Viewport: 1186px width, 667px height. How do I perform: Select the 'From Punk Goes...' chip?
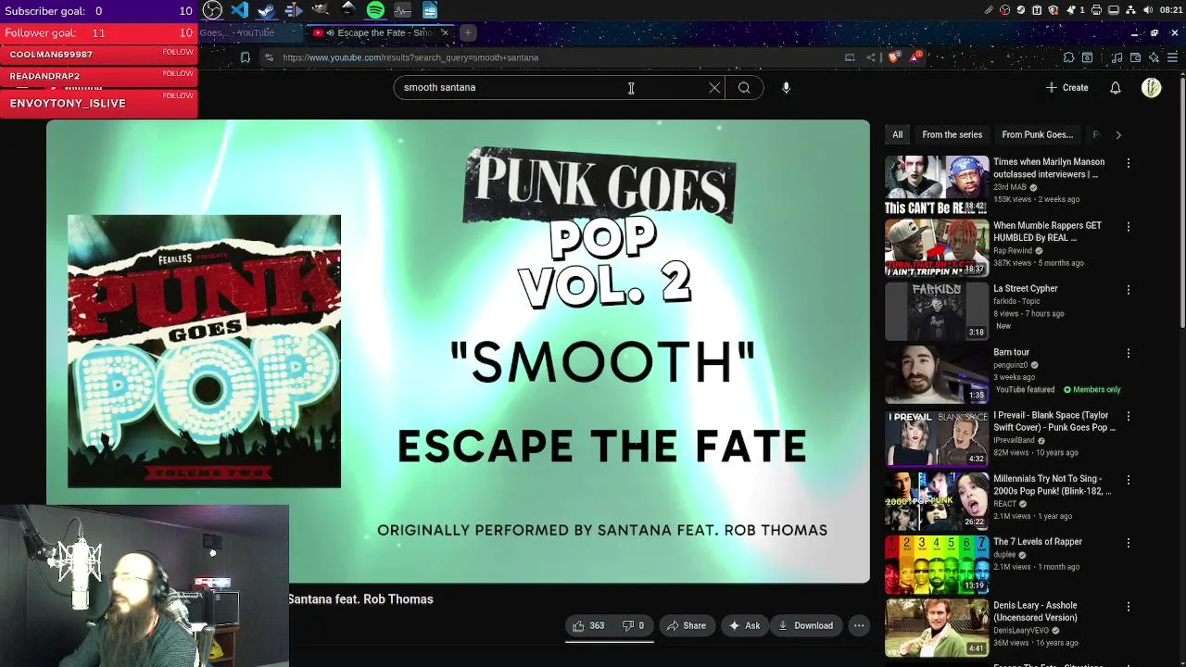pos(1037,135)
